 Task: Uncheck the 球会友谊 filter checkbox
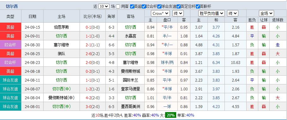159,7
